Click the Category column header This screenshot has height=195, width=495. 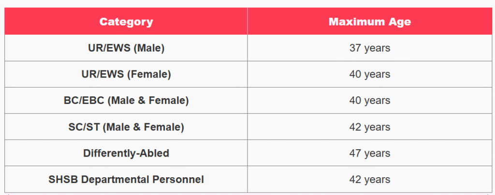126,21
